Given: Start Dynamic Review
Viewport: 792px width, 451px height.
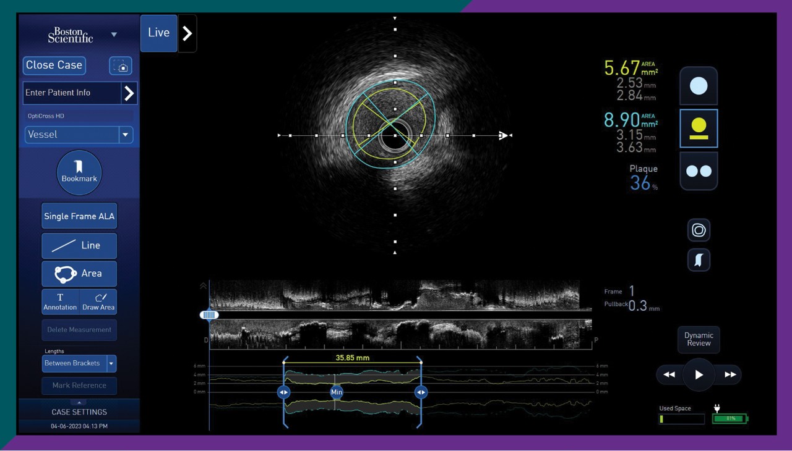Looking at the screenshot, I should tap(698, 339).
